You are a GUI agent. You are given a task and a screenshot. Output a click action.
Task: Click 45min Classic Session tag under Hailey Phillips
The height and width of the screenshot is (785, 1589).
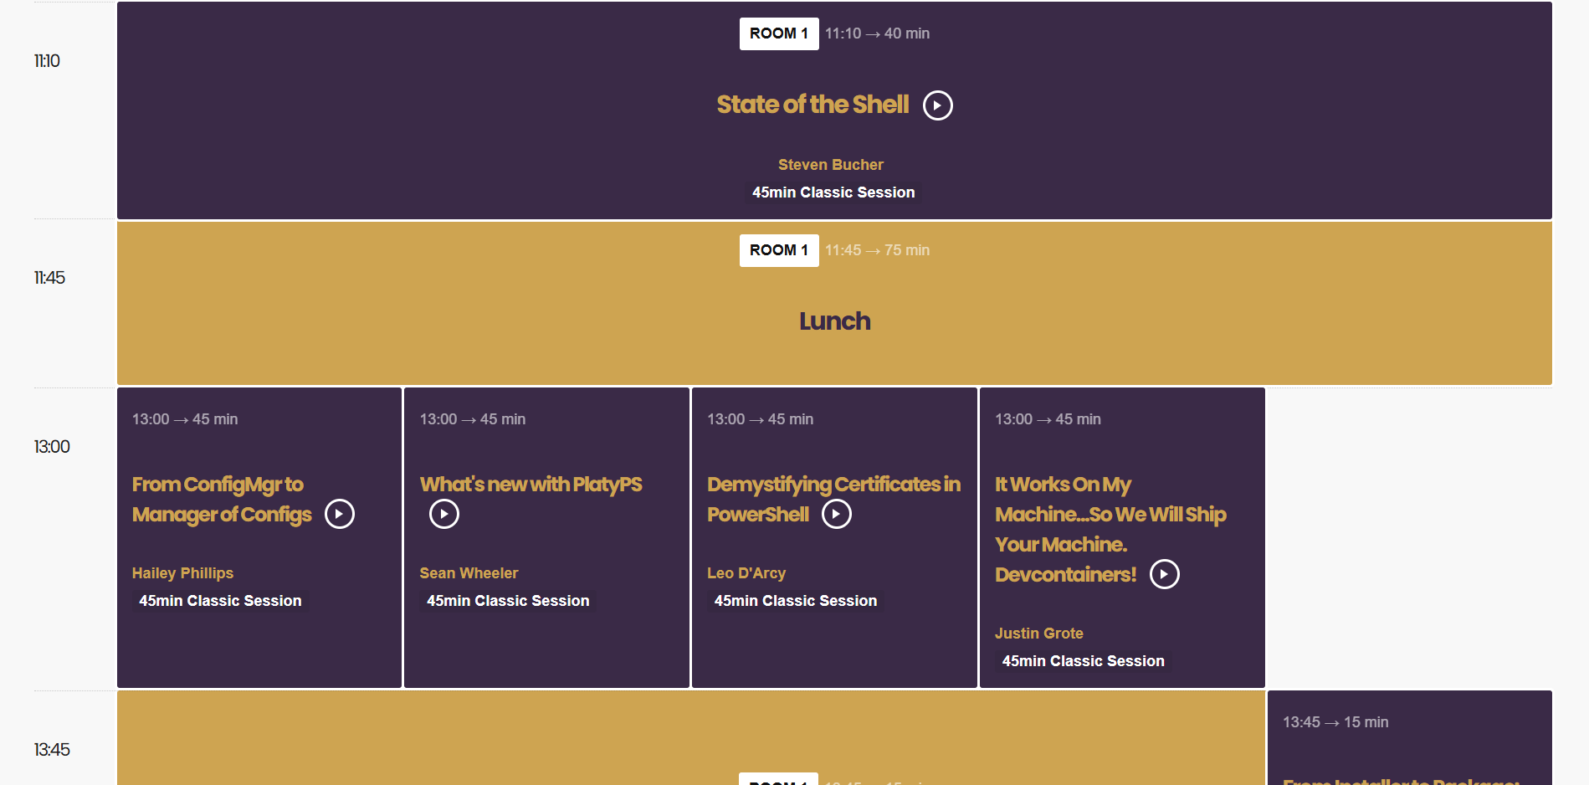click(220, 601)
